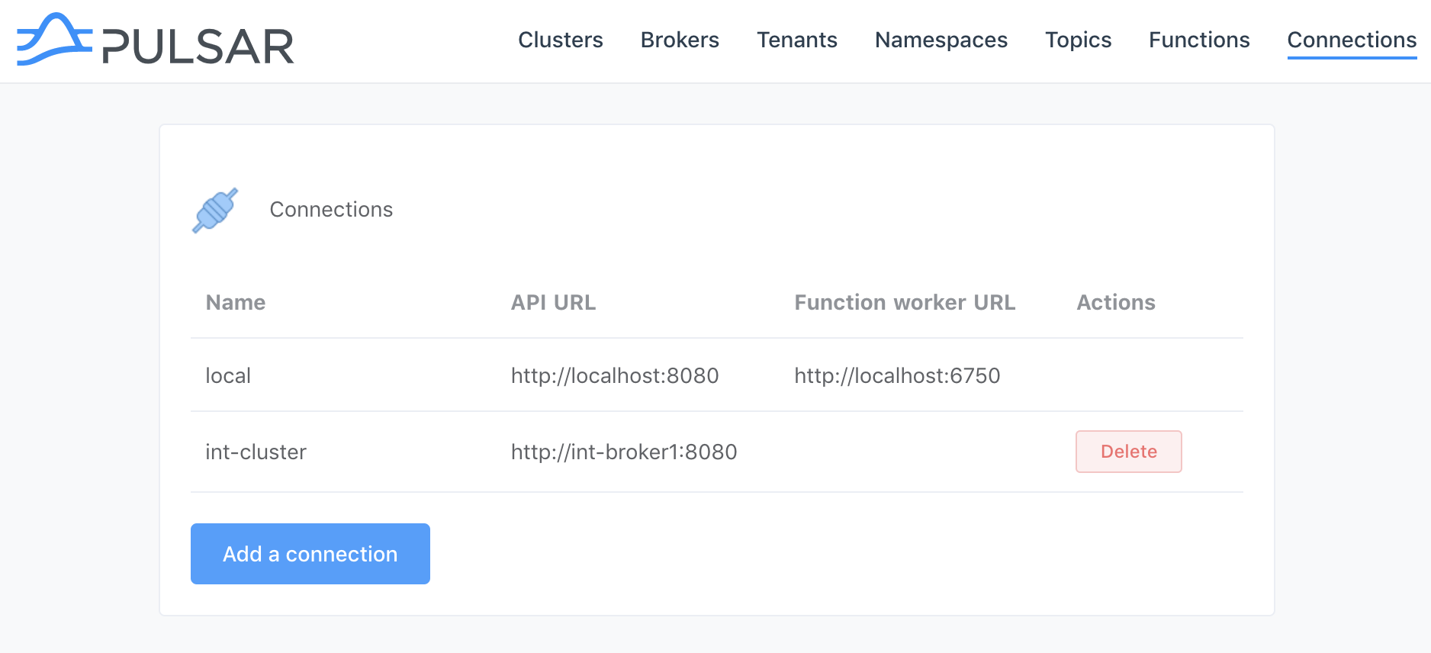Navigate to Namespaces

point(941,40)
